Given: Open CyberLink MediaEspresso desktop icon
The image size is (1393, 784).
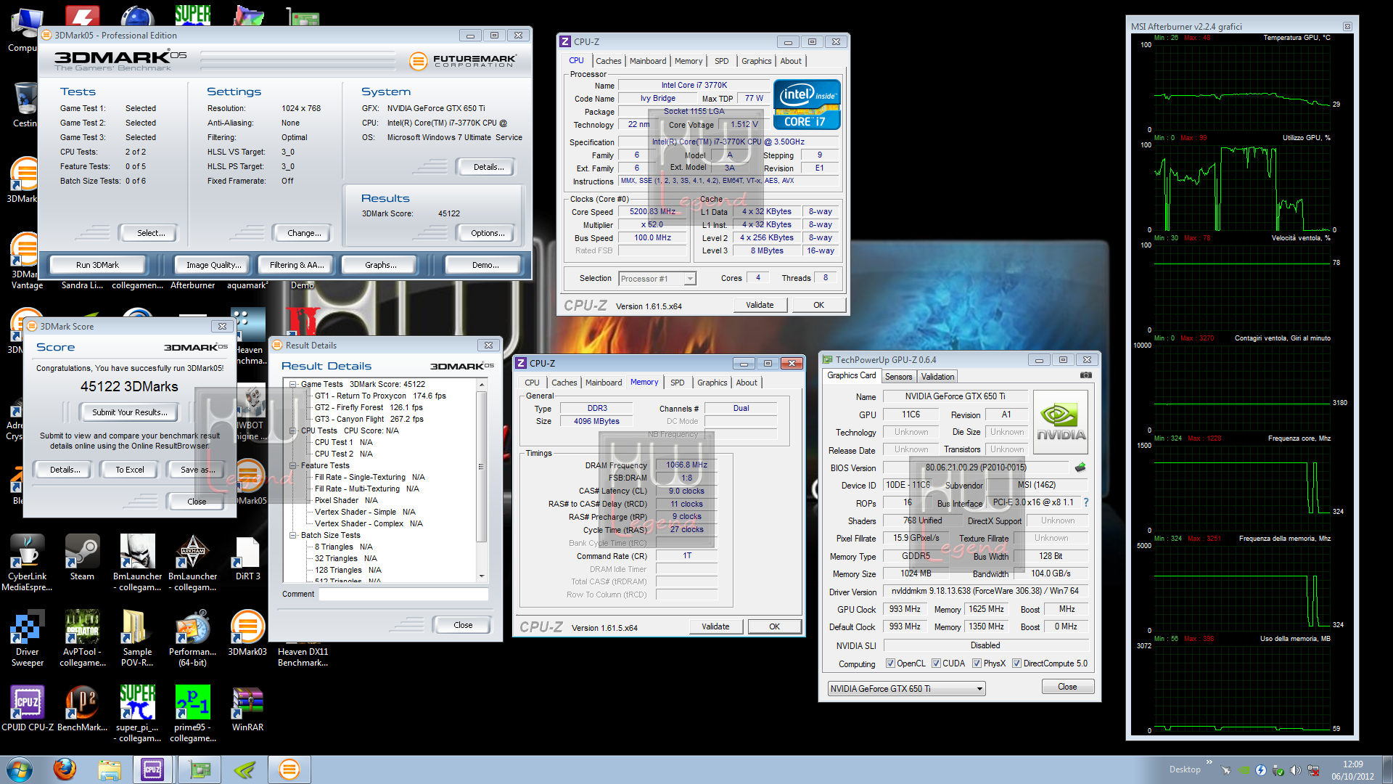Looking at the screenshot, I should point(27,563).
